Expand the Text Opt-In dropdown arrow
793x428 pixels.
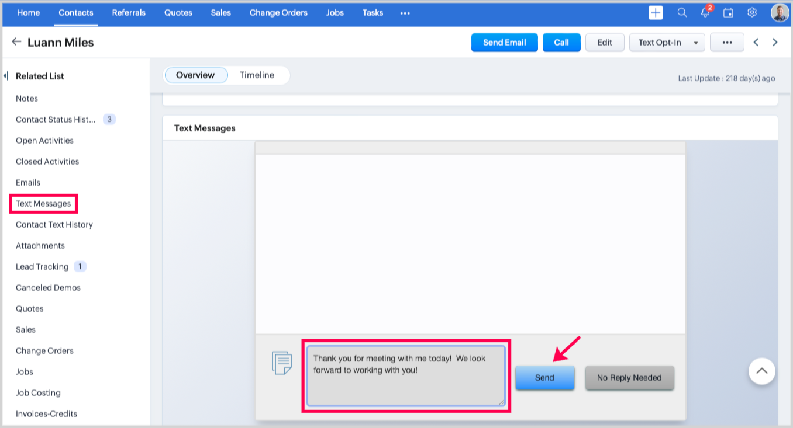coord(696,43)
